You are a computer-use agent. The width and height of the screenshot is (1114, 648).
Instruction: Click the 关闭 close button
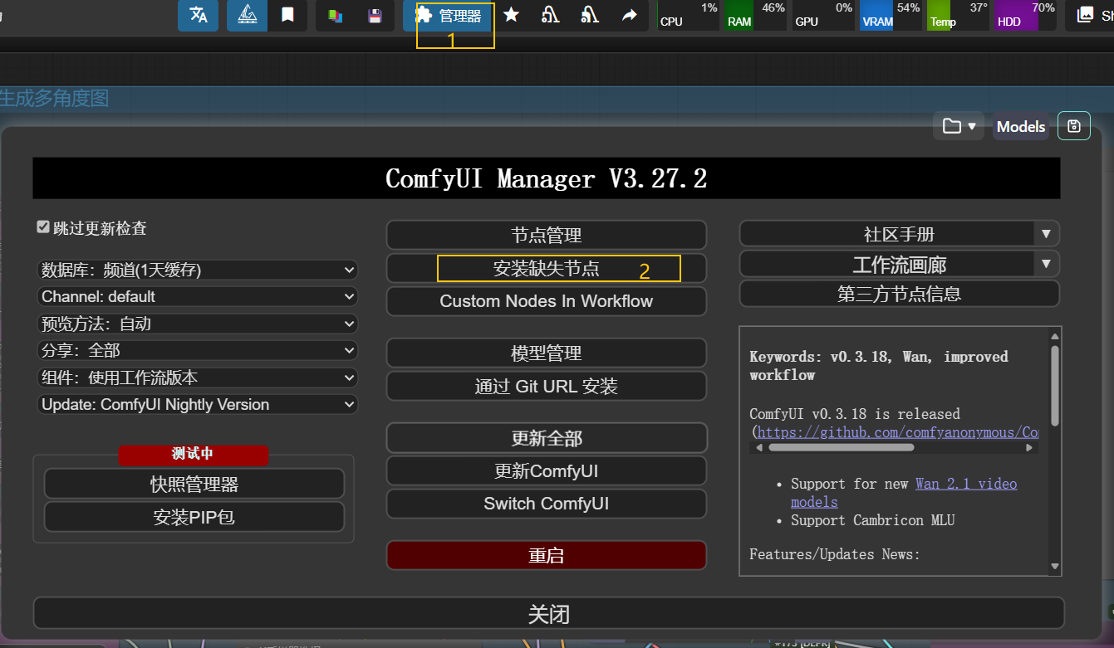click(x=549, y=614)
